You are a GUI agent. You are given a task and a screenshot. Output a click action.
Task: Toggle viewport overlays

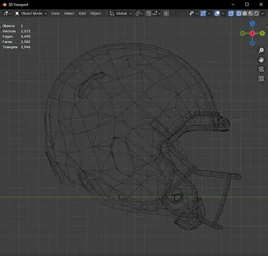point(217,14)
